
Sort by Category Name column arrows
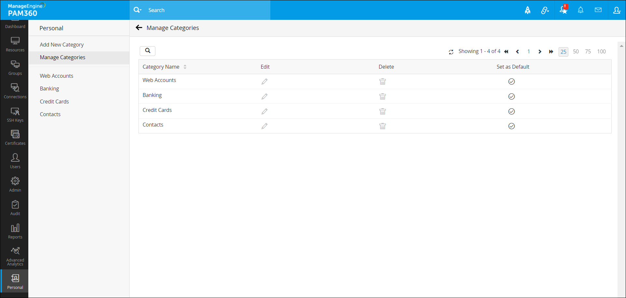tap(185, 67)
